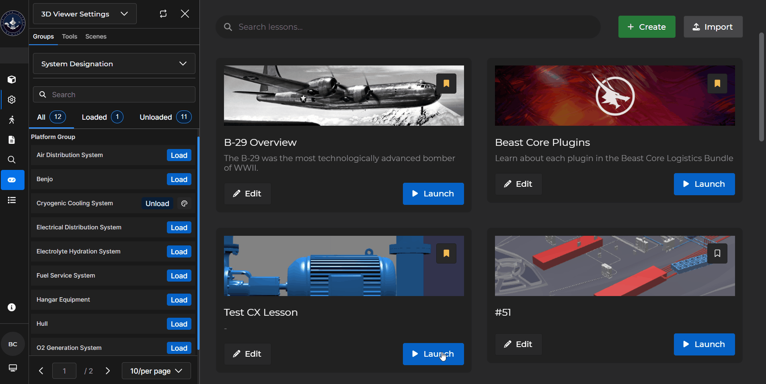Image resolution: width=766 pixels, height=384 pixels.
Task: Edit the Test CX Lesson
Action: tap(247, 354)
